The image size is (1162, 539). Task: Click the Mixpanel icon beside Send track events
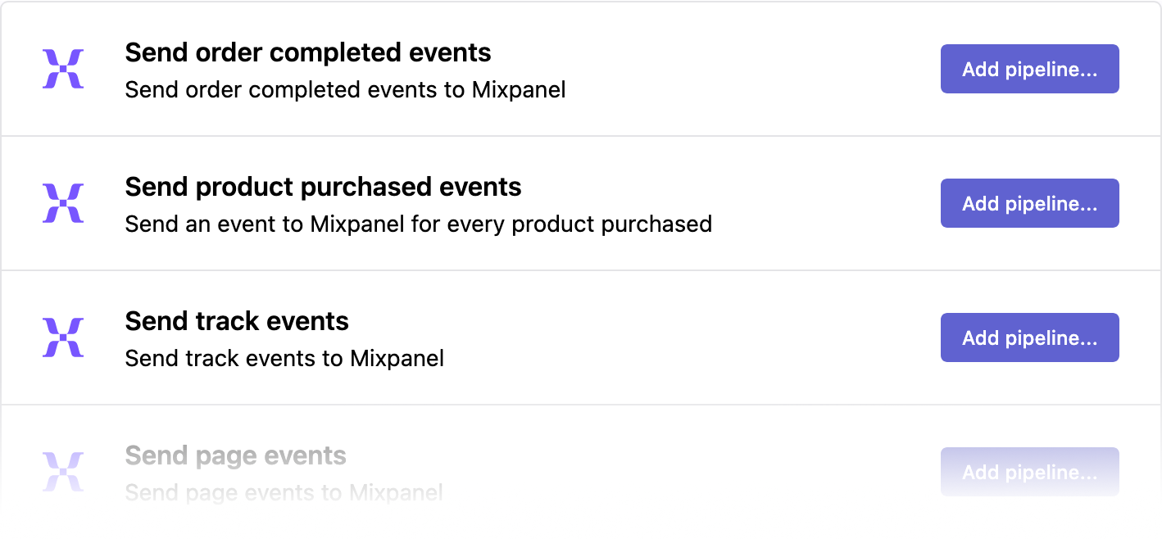coord(63,337)
